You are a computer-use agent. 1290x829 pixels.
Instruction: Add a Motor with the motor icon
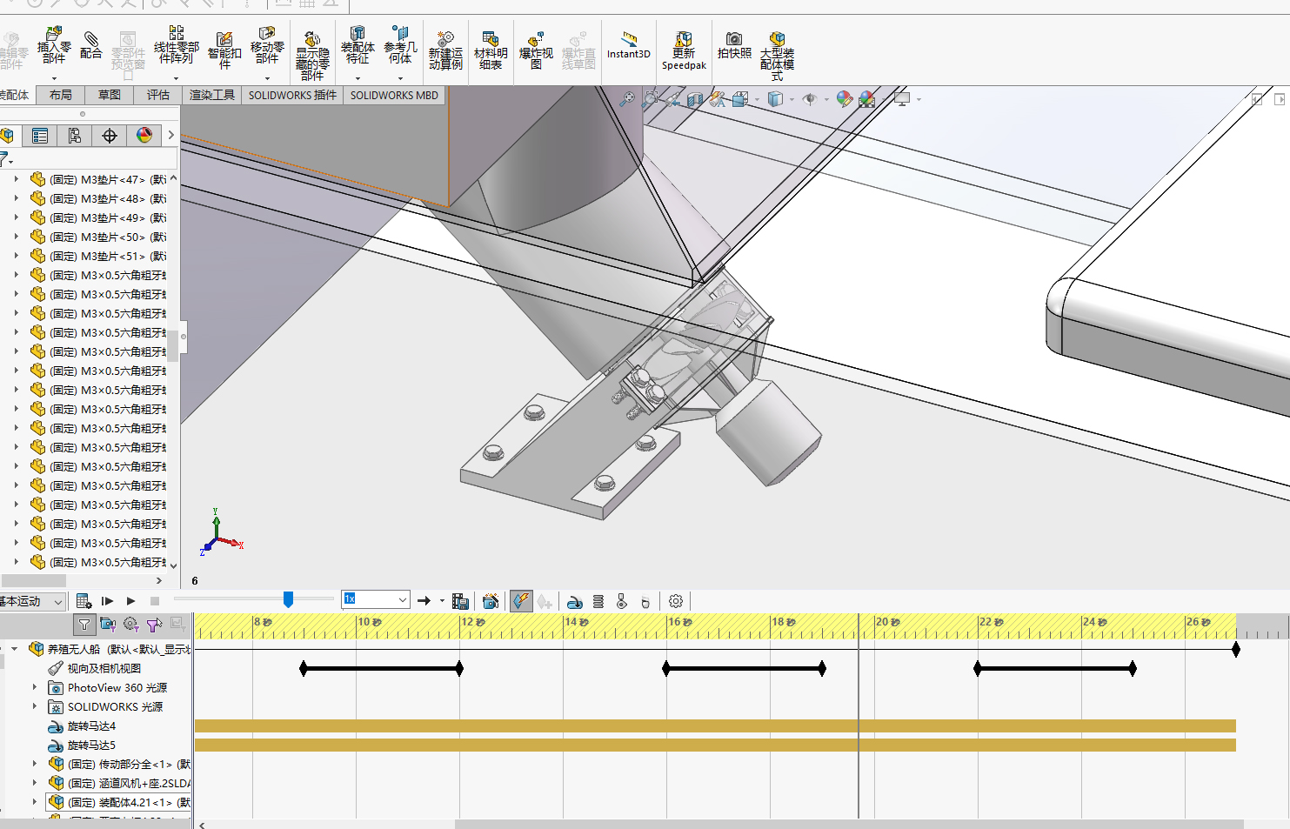(x=575, y=601)
